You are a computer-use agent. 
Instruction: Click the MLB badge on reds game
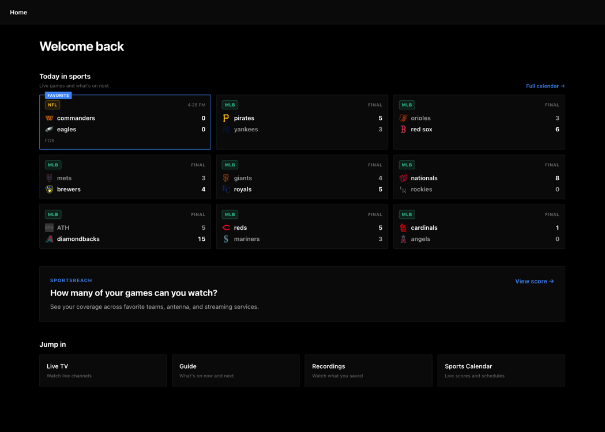pos(230,215)
